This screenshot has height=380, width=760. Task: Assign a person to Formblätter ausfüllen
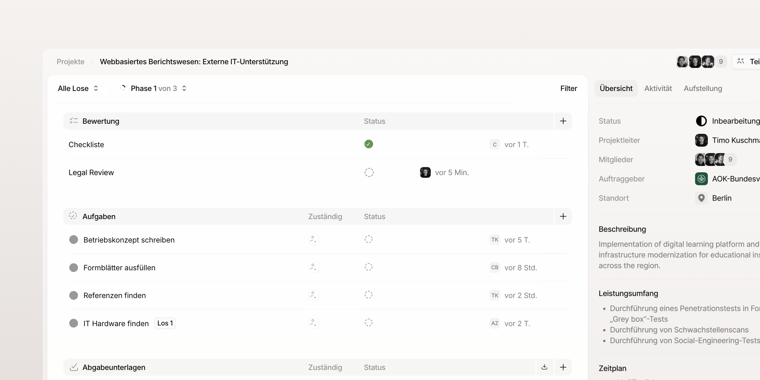(x=313, y=267)
